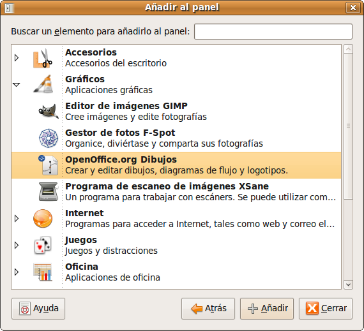Click the Atrás button
Screen dimensions: 364x331
[x=208, y=309]
